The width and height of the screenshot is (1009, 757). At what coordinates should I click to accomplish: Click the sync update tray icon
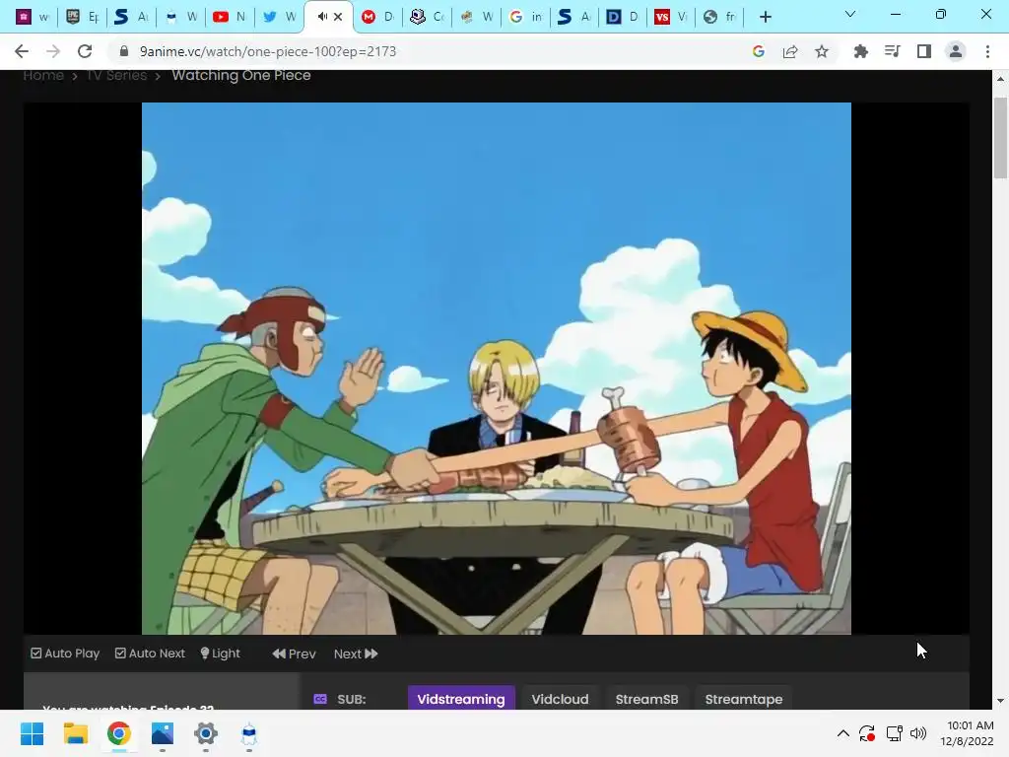(x=867, y=733)
